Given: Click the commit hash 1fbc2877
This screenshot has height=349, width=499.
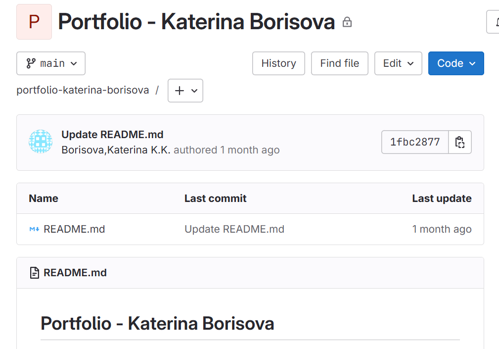Looking at the screenshot, I should click(x=415, y=142).
